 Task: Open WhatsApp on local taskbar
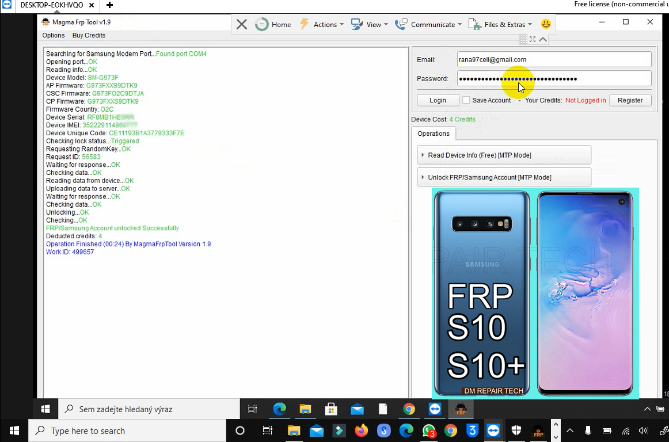429,431
